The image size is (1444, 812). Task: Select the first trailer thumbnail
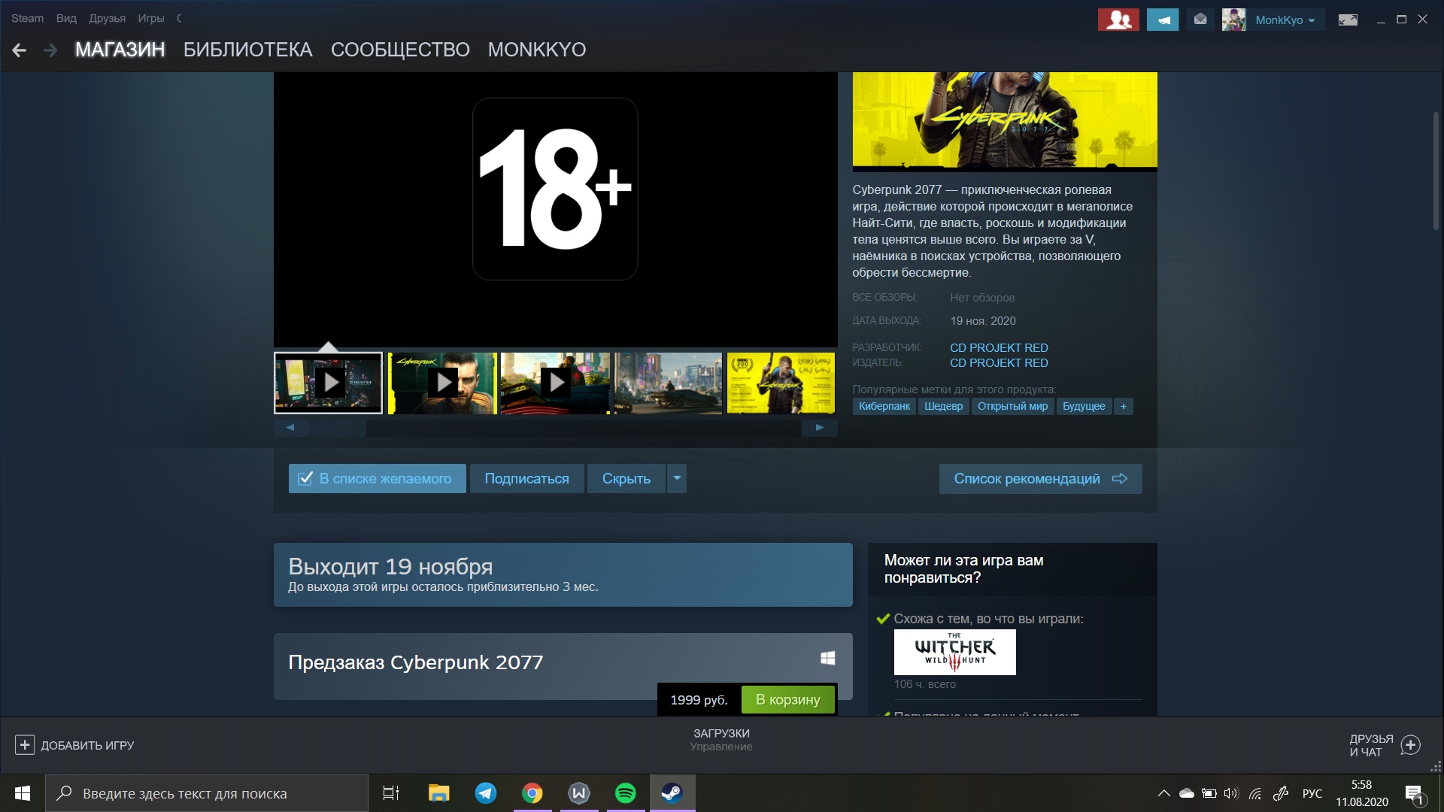[x=329, y=383]
